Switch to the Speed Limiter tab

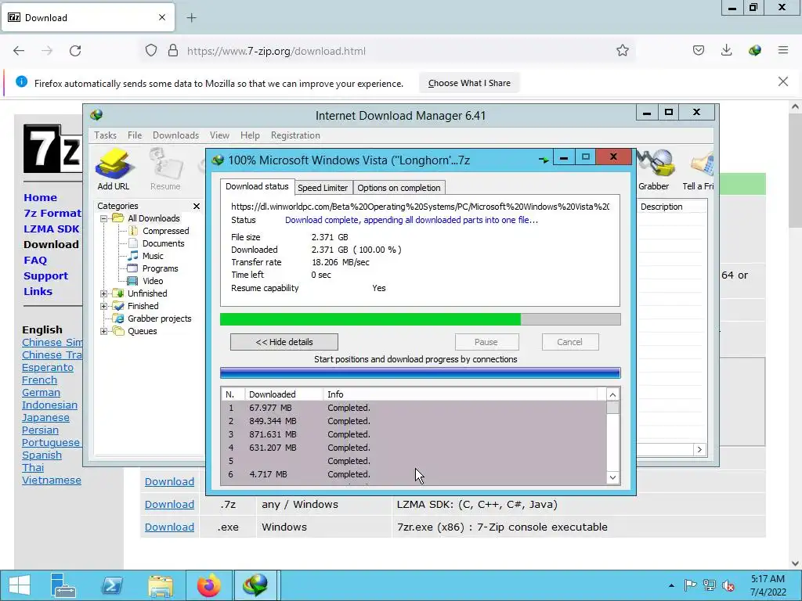coord(323,188)
